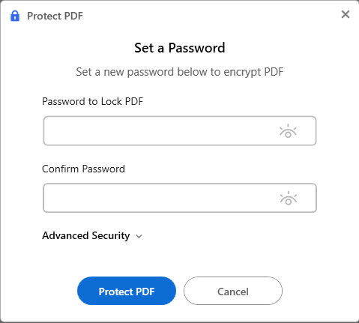Click the Protect PDF title text
The height and width of the screenshot is (323, 359).
(x=55, y=16)
